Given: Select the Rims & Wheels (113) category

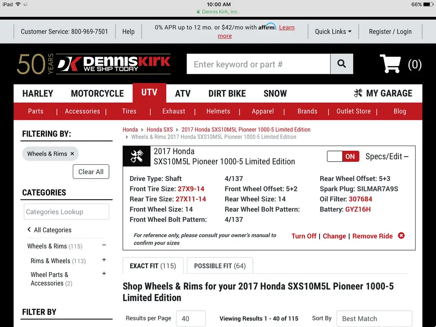Looking at the screenshot, I should coord(58,261).
